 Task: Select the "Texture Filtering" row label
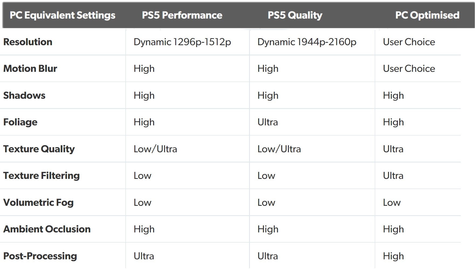pos(42,176)
